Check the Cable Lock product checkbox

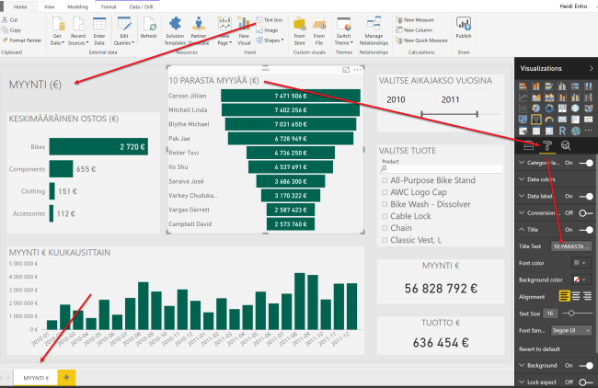(x=385, y=214)
